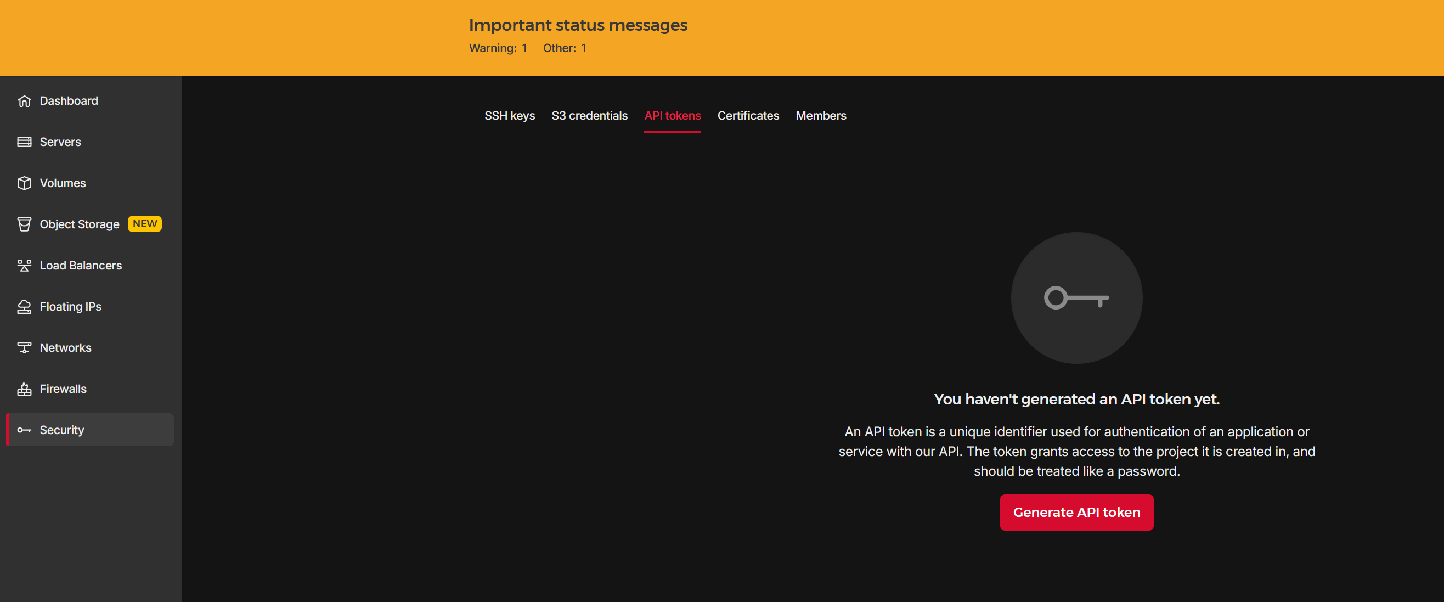The height and width of the screenshot is (602, 1444).
Task: Click the Floating IPs icon
Action: pyautogui.click(x=24, y=307)
